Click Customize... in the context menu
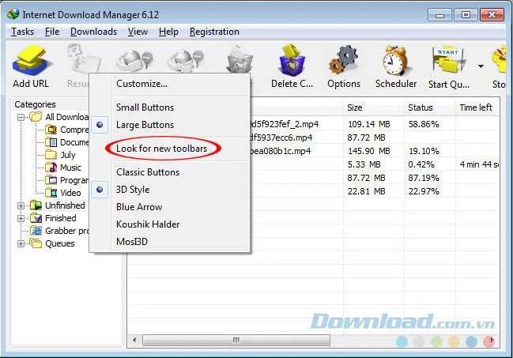This screenshot has height=358, width=513. pos(142,84)
